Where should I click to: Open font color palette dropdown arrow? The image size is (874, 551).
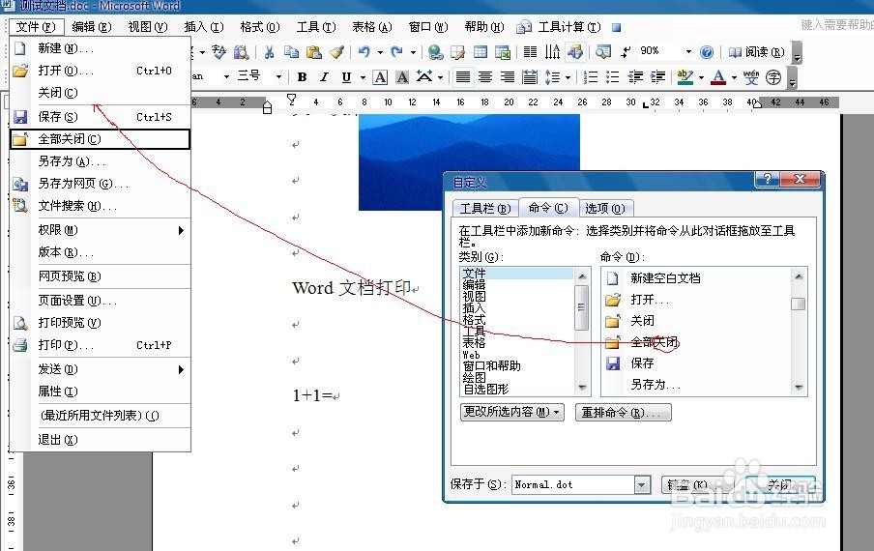point(734,77)
